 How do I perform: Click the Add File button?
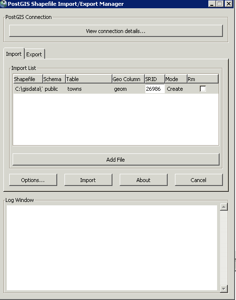(116, 159)
